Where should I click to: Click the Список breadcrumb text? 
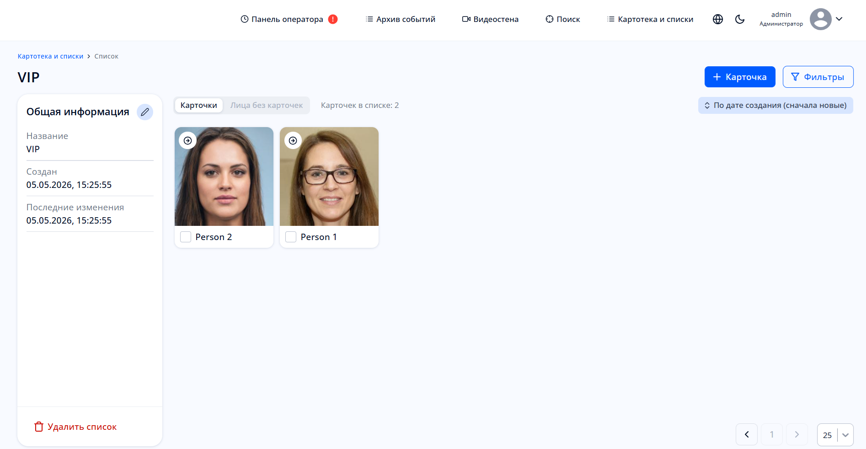click(x=106, y=56)
